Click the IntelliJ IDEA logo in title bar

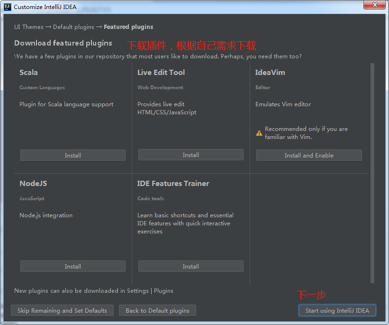click(x=8, y=7)
